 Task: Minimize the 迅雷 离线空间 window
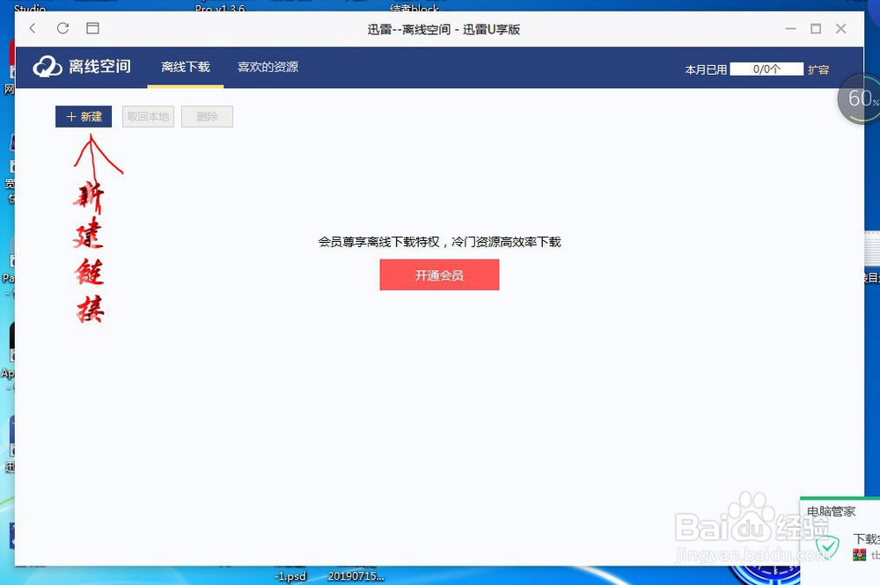tap(790, 29)
